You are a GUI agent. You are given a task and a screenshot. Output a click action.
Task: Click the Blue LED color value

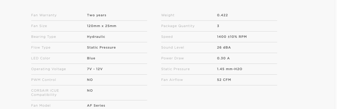click(x=91, y=58)
